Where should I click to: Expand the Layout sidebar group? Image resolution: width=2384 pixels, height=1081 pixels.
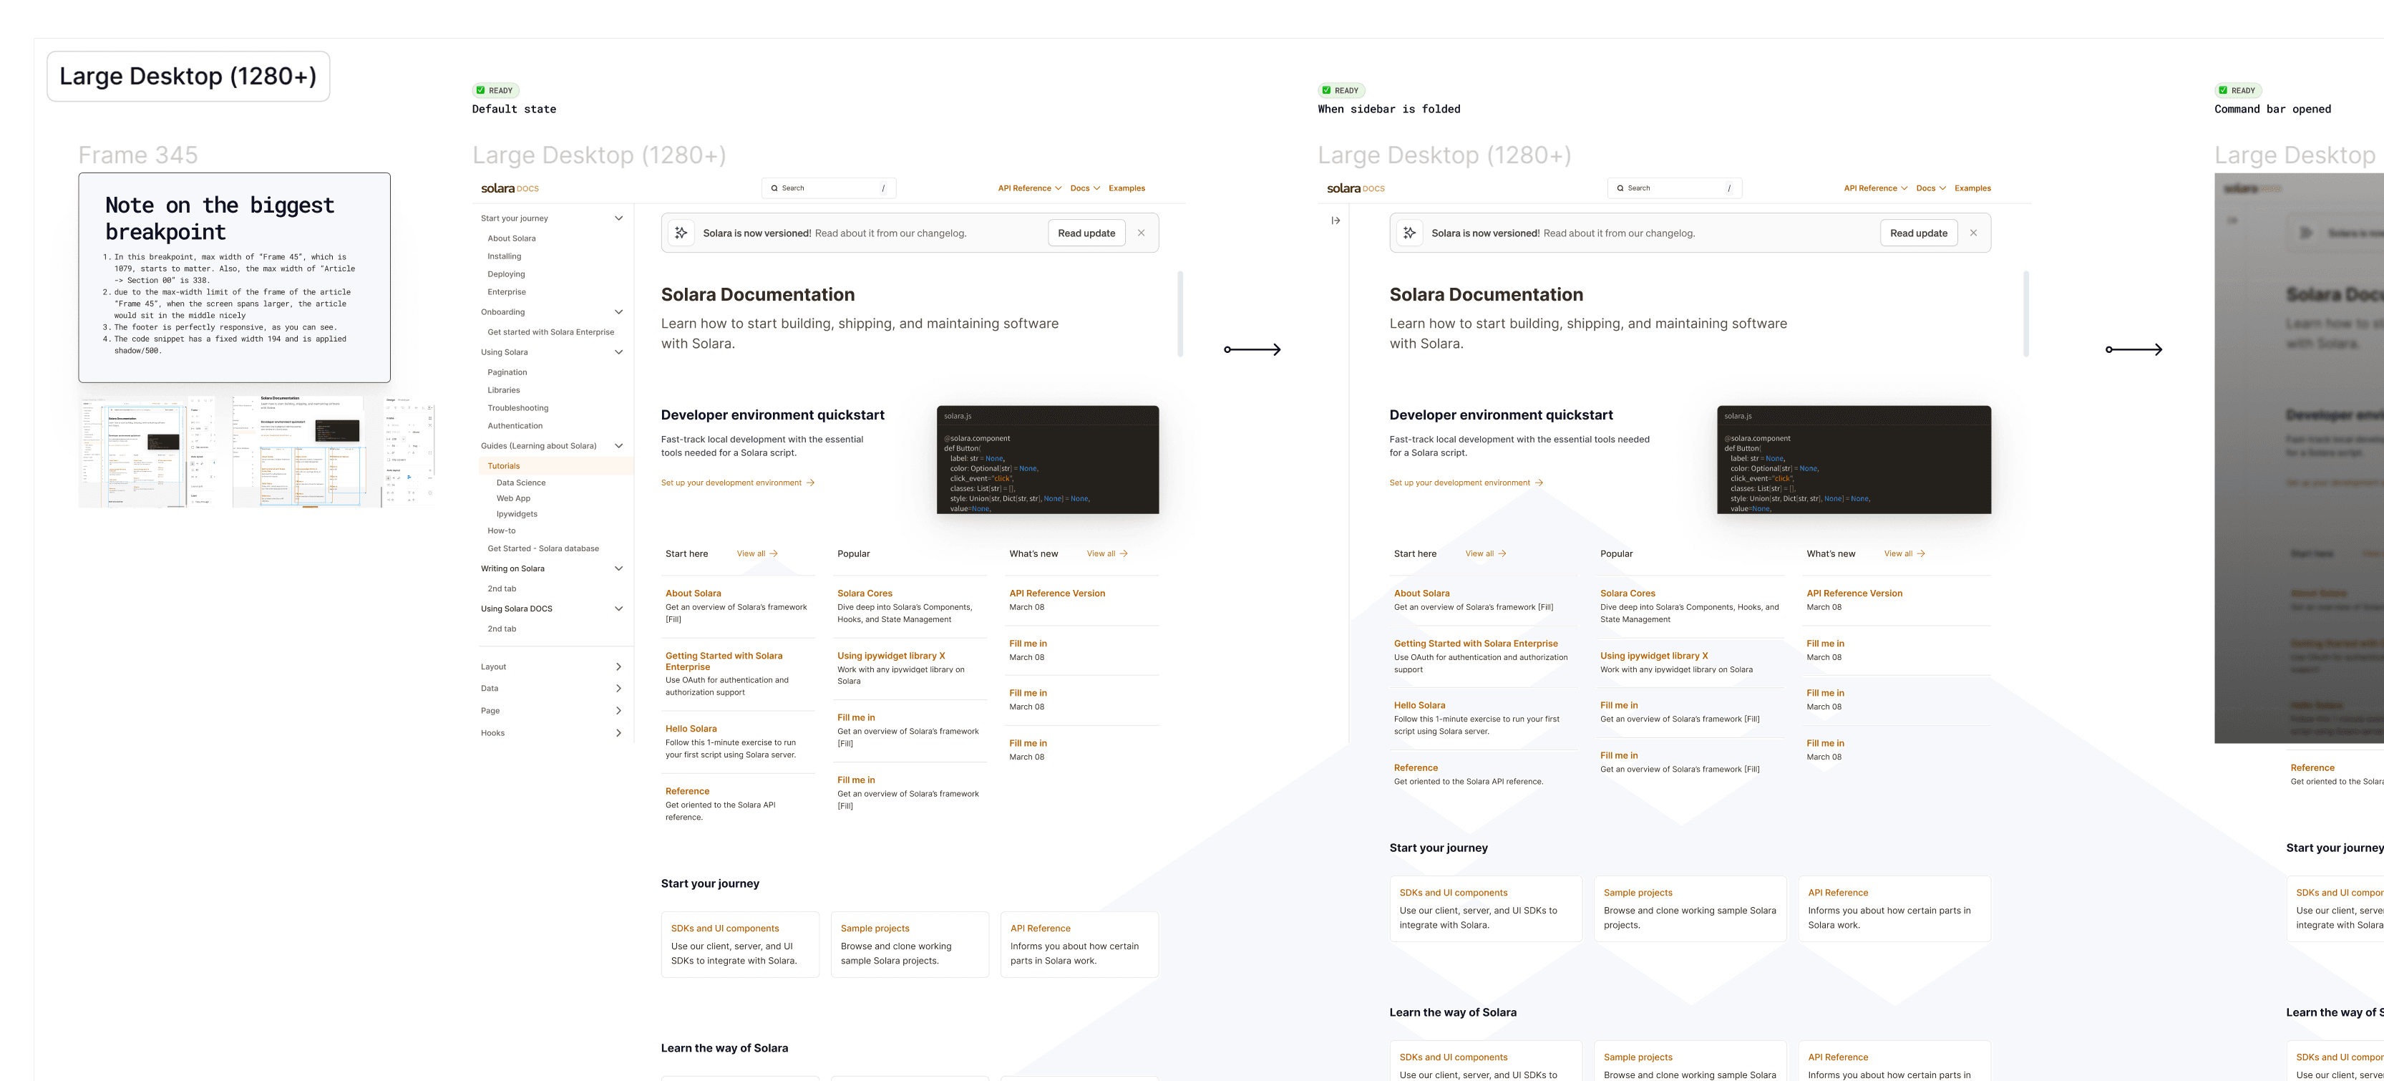(x=618, y=667)
